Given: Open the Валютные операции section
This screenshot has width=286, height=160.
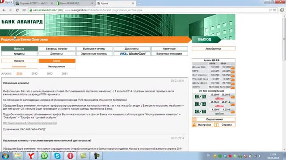Looking at the screenshot, I should [169, 54].
